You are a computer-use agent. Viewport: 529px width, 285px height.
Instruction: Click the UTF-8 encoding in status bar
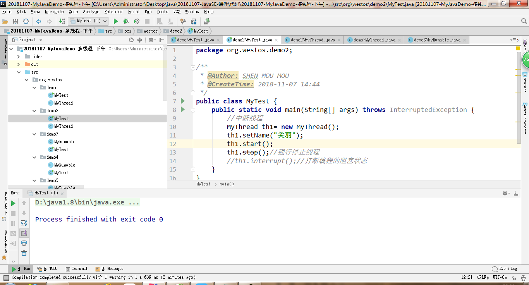tap(500, 277)
